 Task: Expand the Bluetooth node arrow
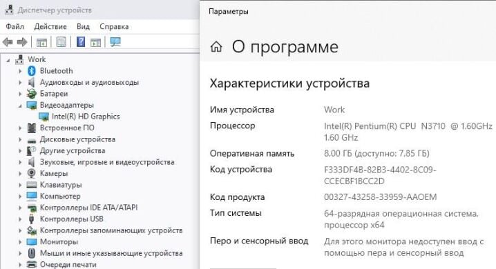tap(20, 71)
